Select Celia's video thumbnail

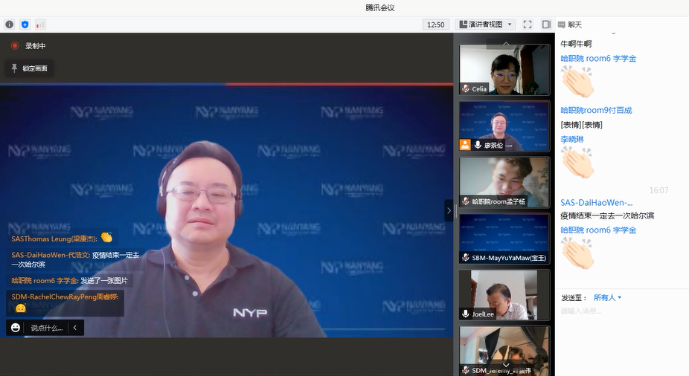pos(504,69)
